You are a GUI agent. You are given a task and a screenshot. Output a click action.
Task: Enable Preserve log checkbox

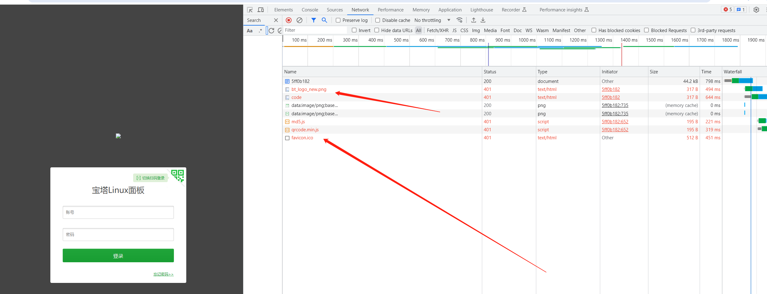(x=338, y=20)
